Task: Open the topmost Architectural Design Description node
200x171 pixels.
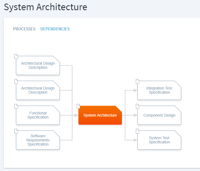Action: 38,65
